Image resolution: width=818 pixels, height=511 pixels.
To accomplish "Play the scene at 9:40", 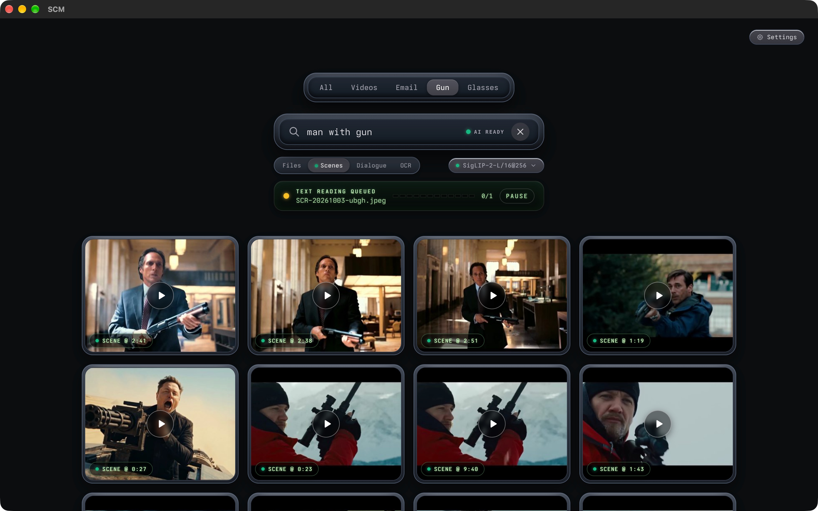I will click(492, 424).
